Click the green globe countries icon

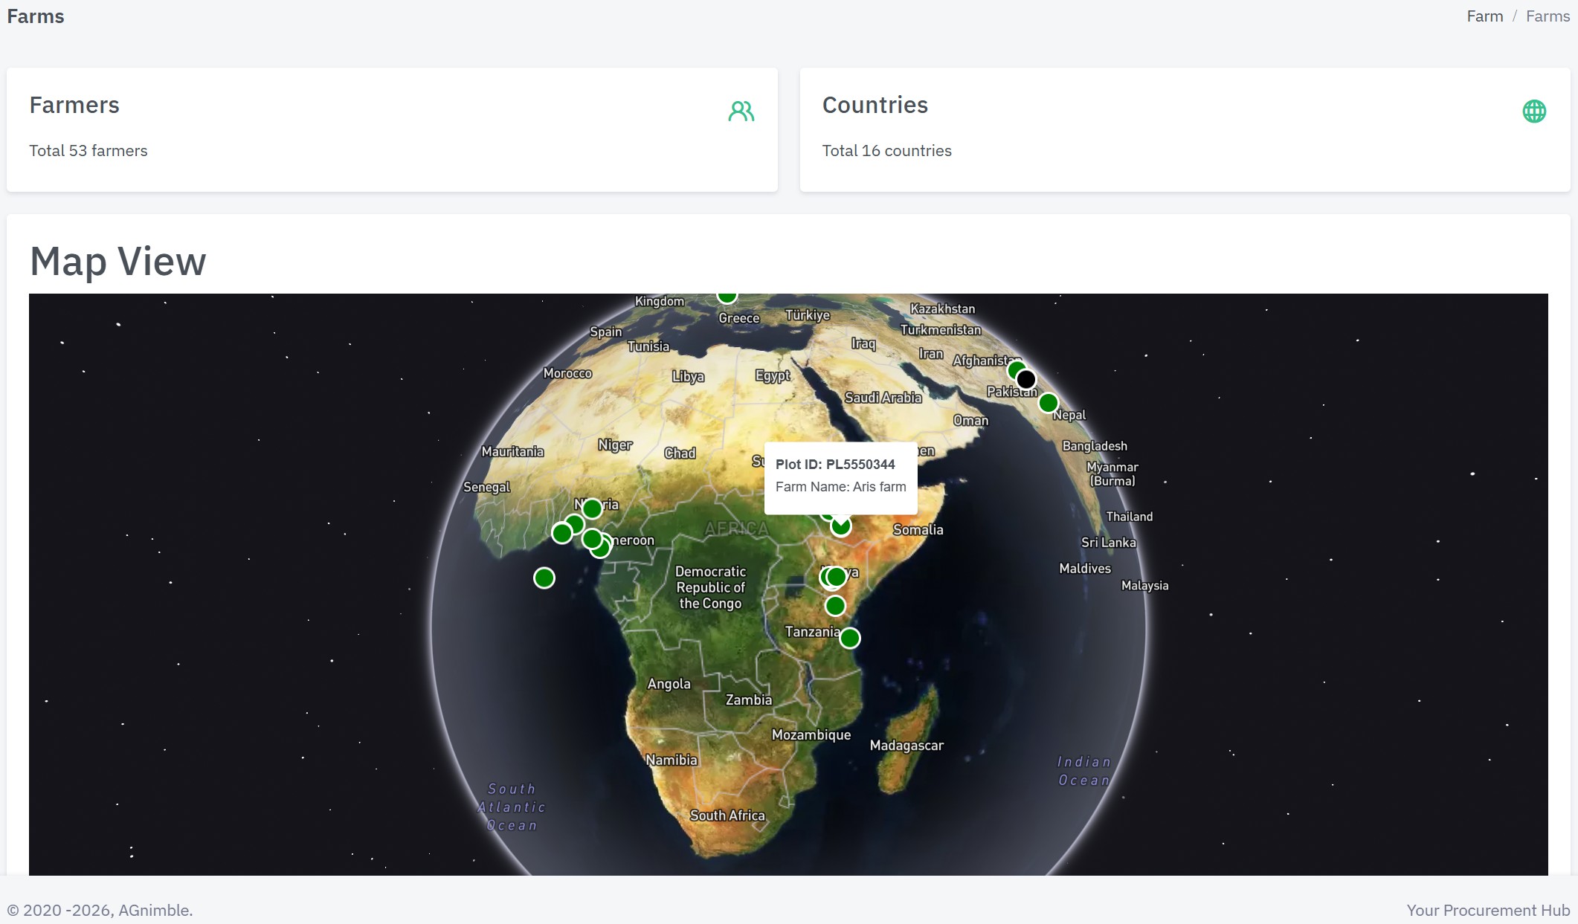[x=1534, y=112]
